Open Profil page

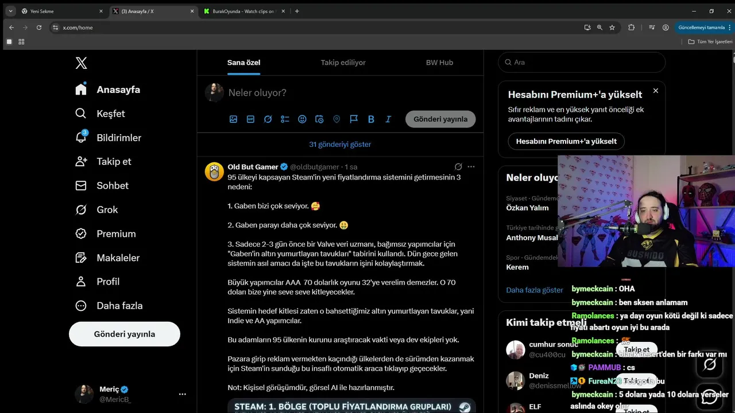tap(98, 282)
